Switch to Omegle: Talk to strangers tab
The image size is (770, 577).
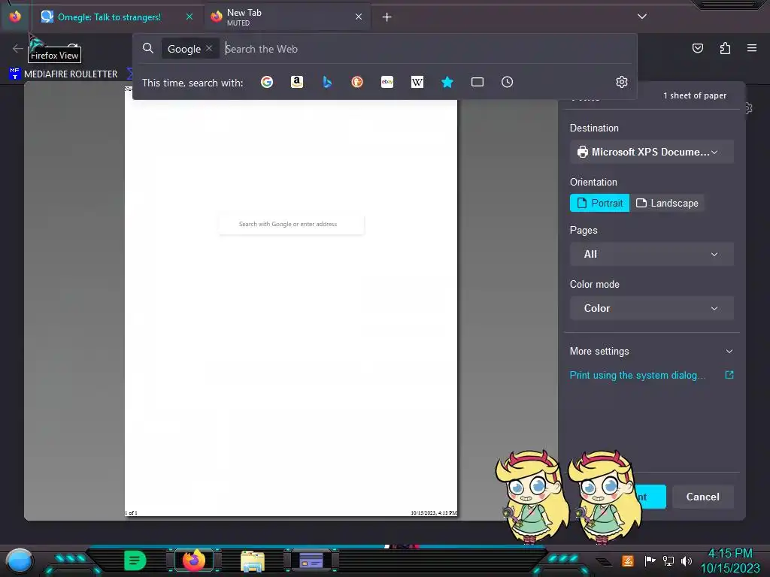tap(109, 17)
